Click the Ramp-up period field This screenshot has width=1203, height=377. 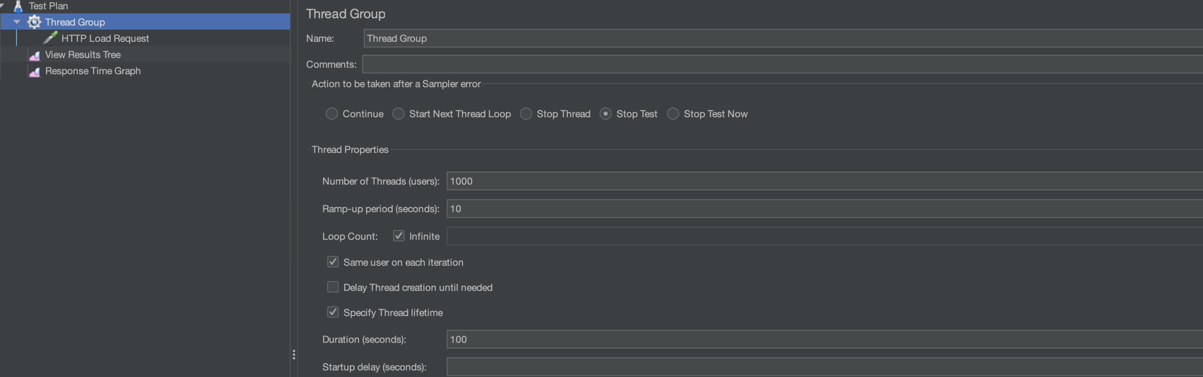coord(825,208)
